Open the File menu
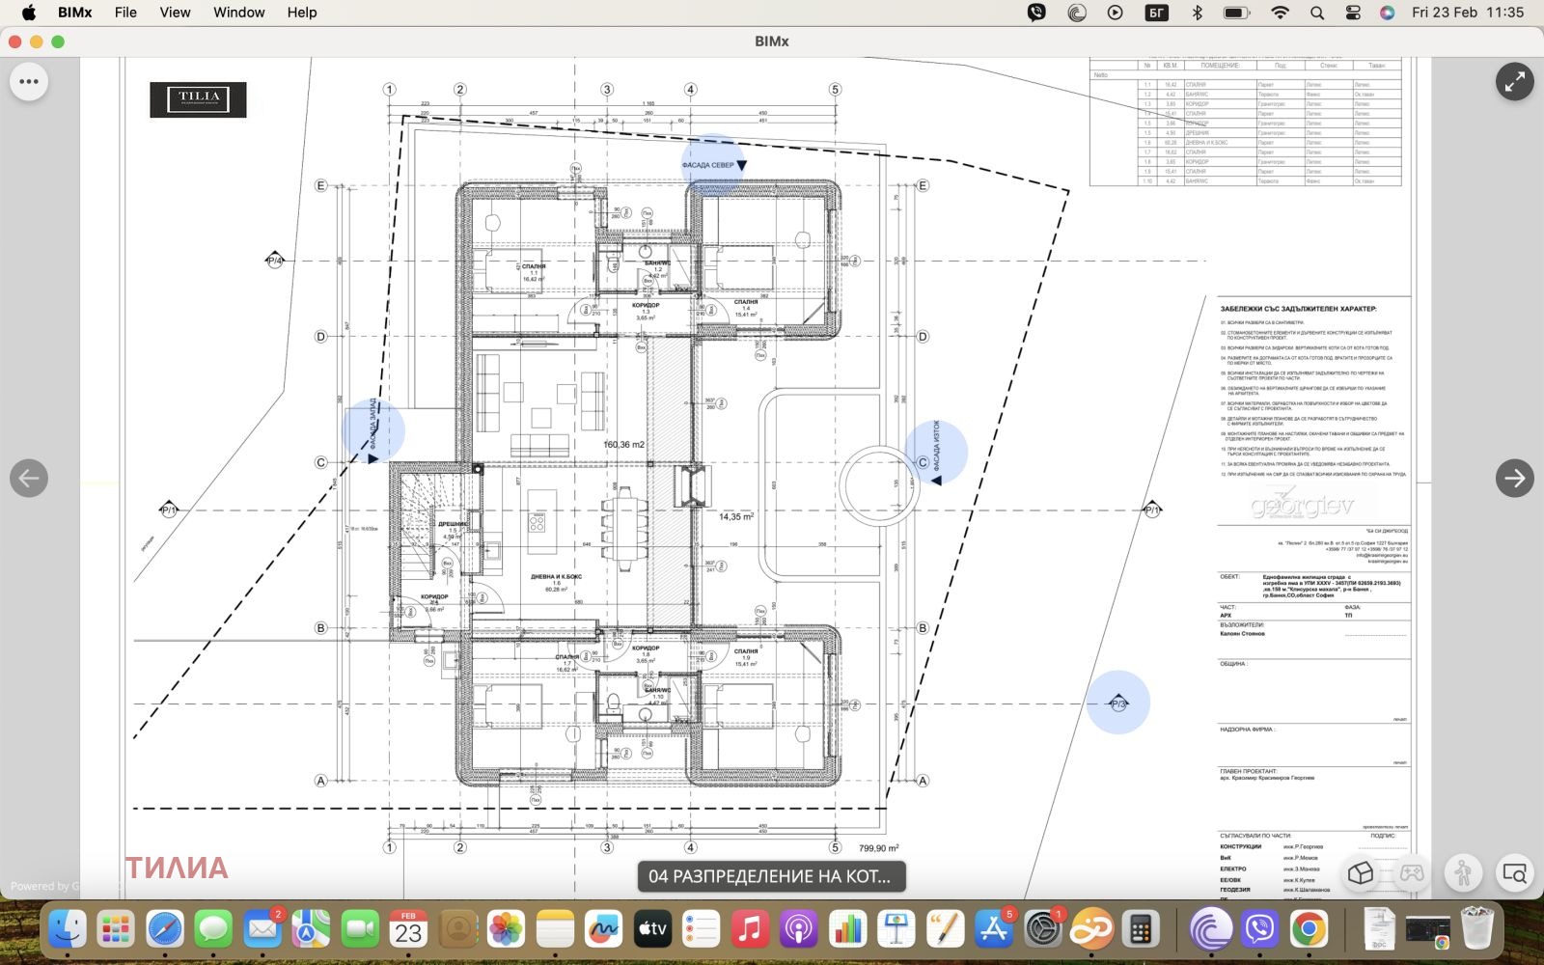Screen dimensions: 1544x965 (x=125, y=13)
